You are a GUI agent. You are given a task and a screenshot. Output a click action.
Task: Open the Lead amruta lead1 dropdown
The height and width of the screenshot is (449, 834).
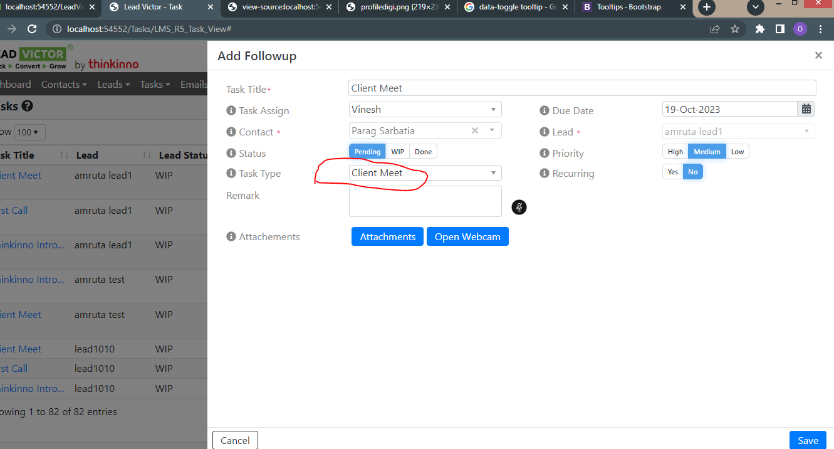click(739, 131)
